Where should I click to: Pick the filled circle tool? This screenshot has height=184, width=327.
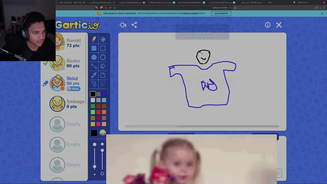(94, 57)
